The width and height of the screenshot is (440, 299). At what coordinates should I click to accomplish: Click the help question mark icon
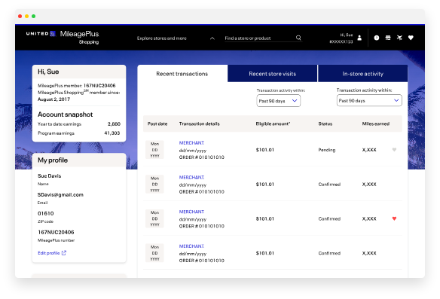pyautogui.click(x=377, y=38)
